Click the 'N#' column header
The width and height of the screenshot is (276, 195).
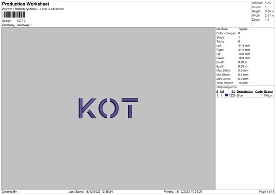[222, 92]
